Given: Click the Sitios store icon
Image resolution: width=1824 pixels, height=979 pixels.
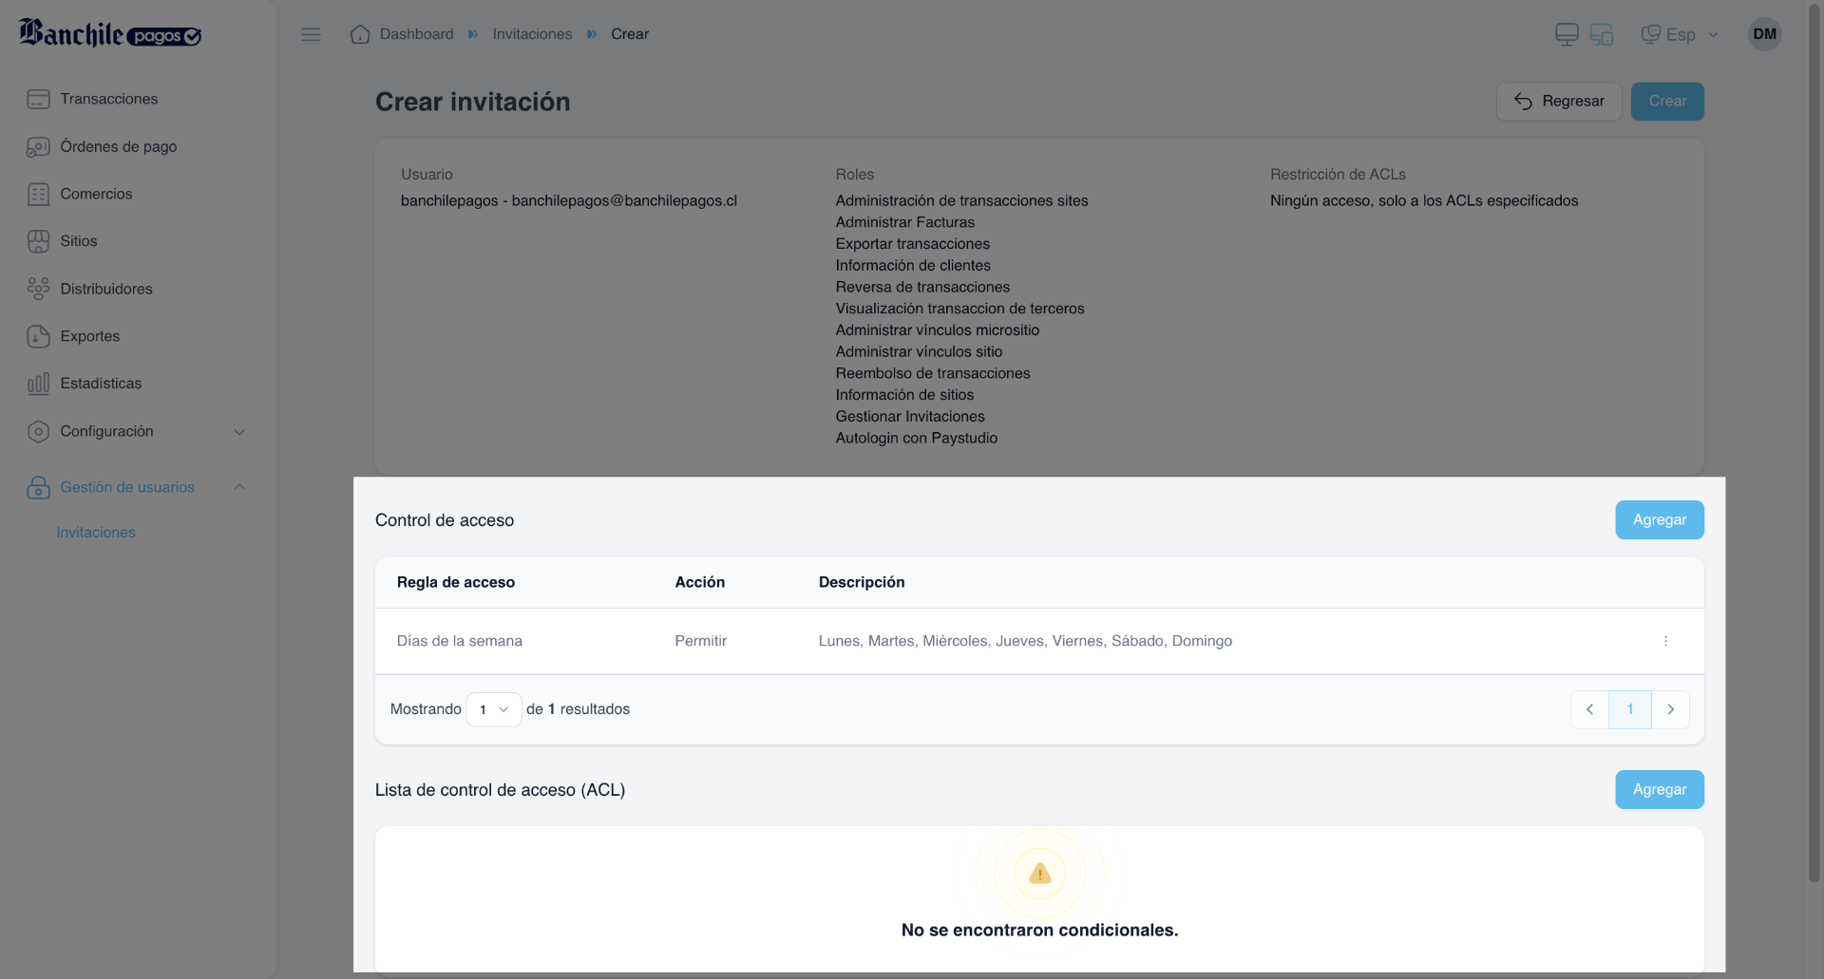Looking at the screenshot, I should coord(38,241).
